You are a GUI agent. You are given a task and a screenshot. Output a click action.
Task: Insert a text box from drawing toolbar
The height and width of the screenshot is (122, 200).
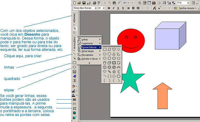click(75, 72)
